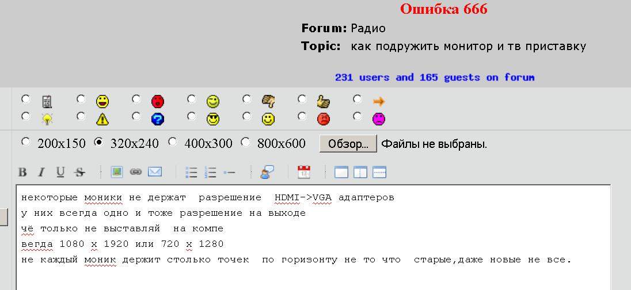This screenshot has height=290, width=631.
Task: Click the forum name 'Радио'
Action: (x=368, y=29)
